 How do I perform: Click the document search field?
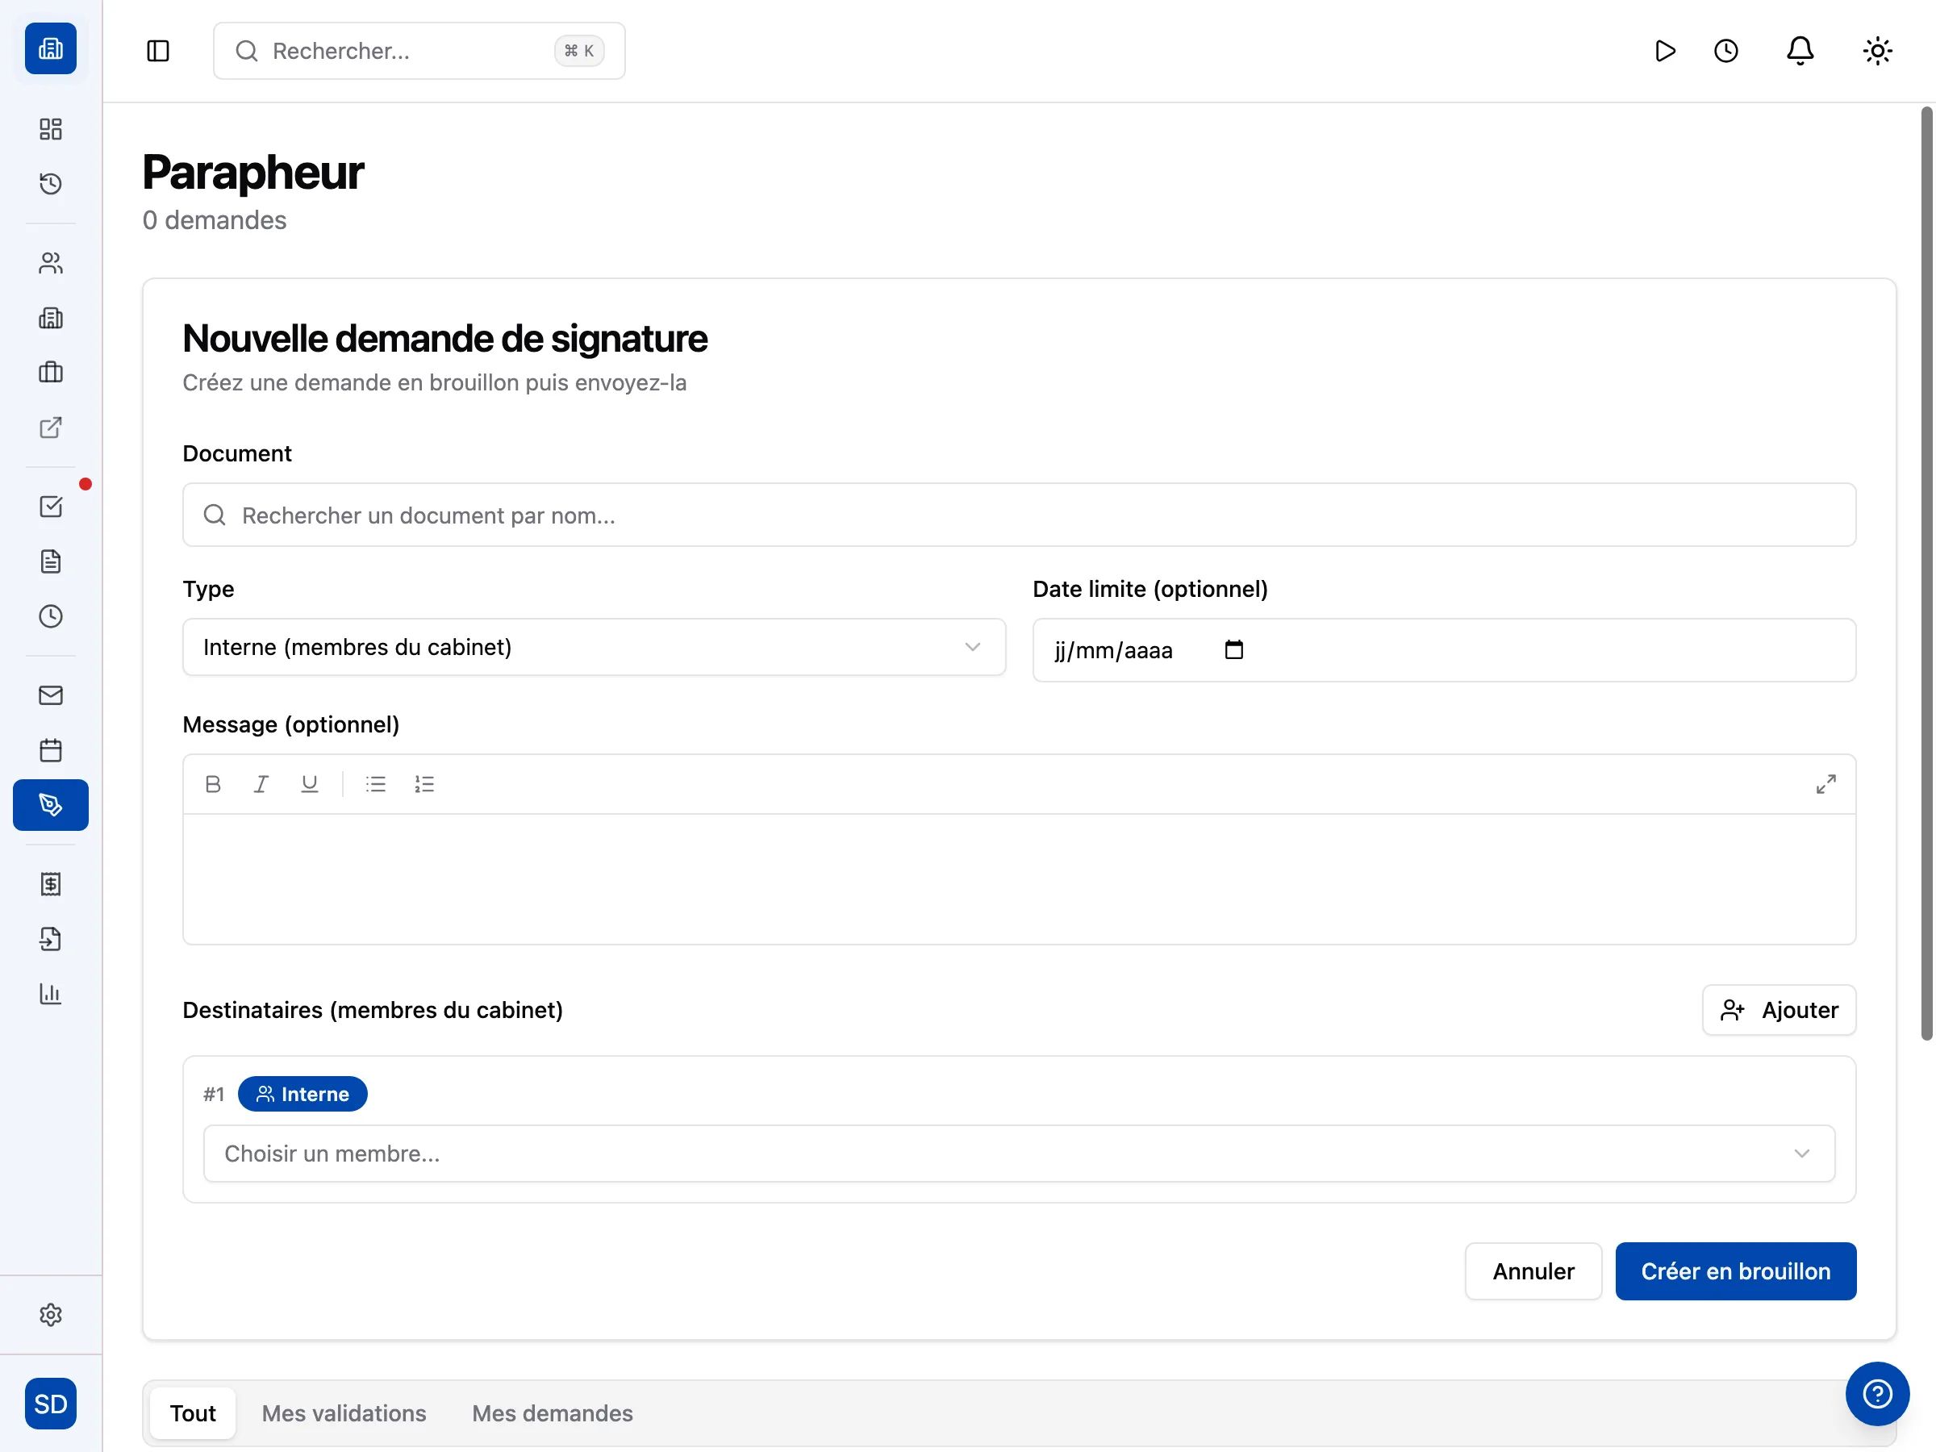(x=1019, y=515)
